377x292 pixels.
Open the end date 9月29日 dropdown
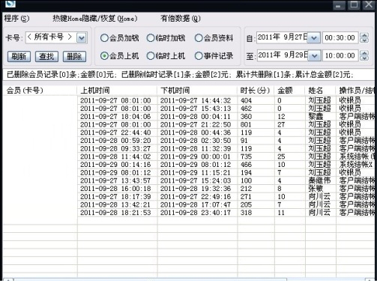click(x=314, y=55)
